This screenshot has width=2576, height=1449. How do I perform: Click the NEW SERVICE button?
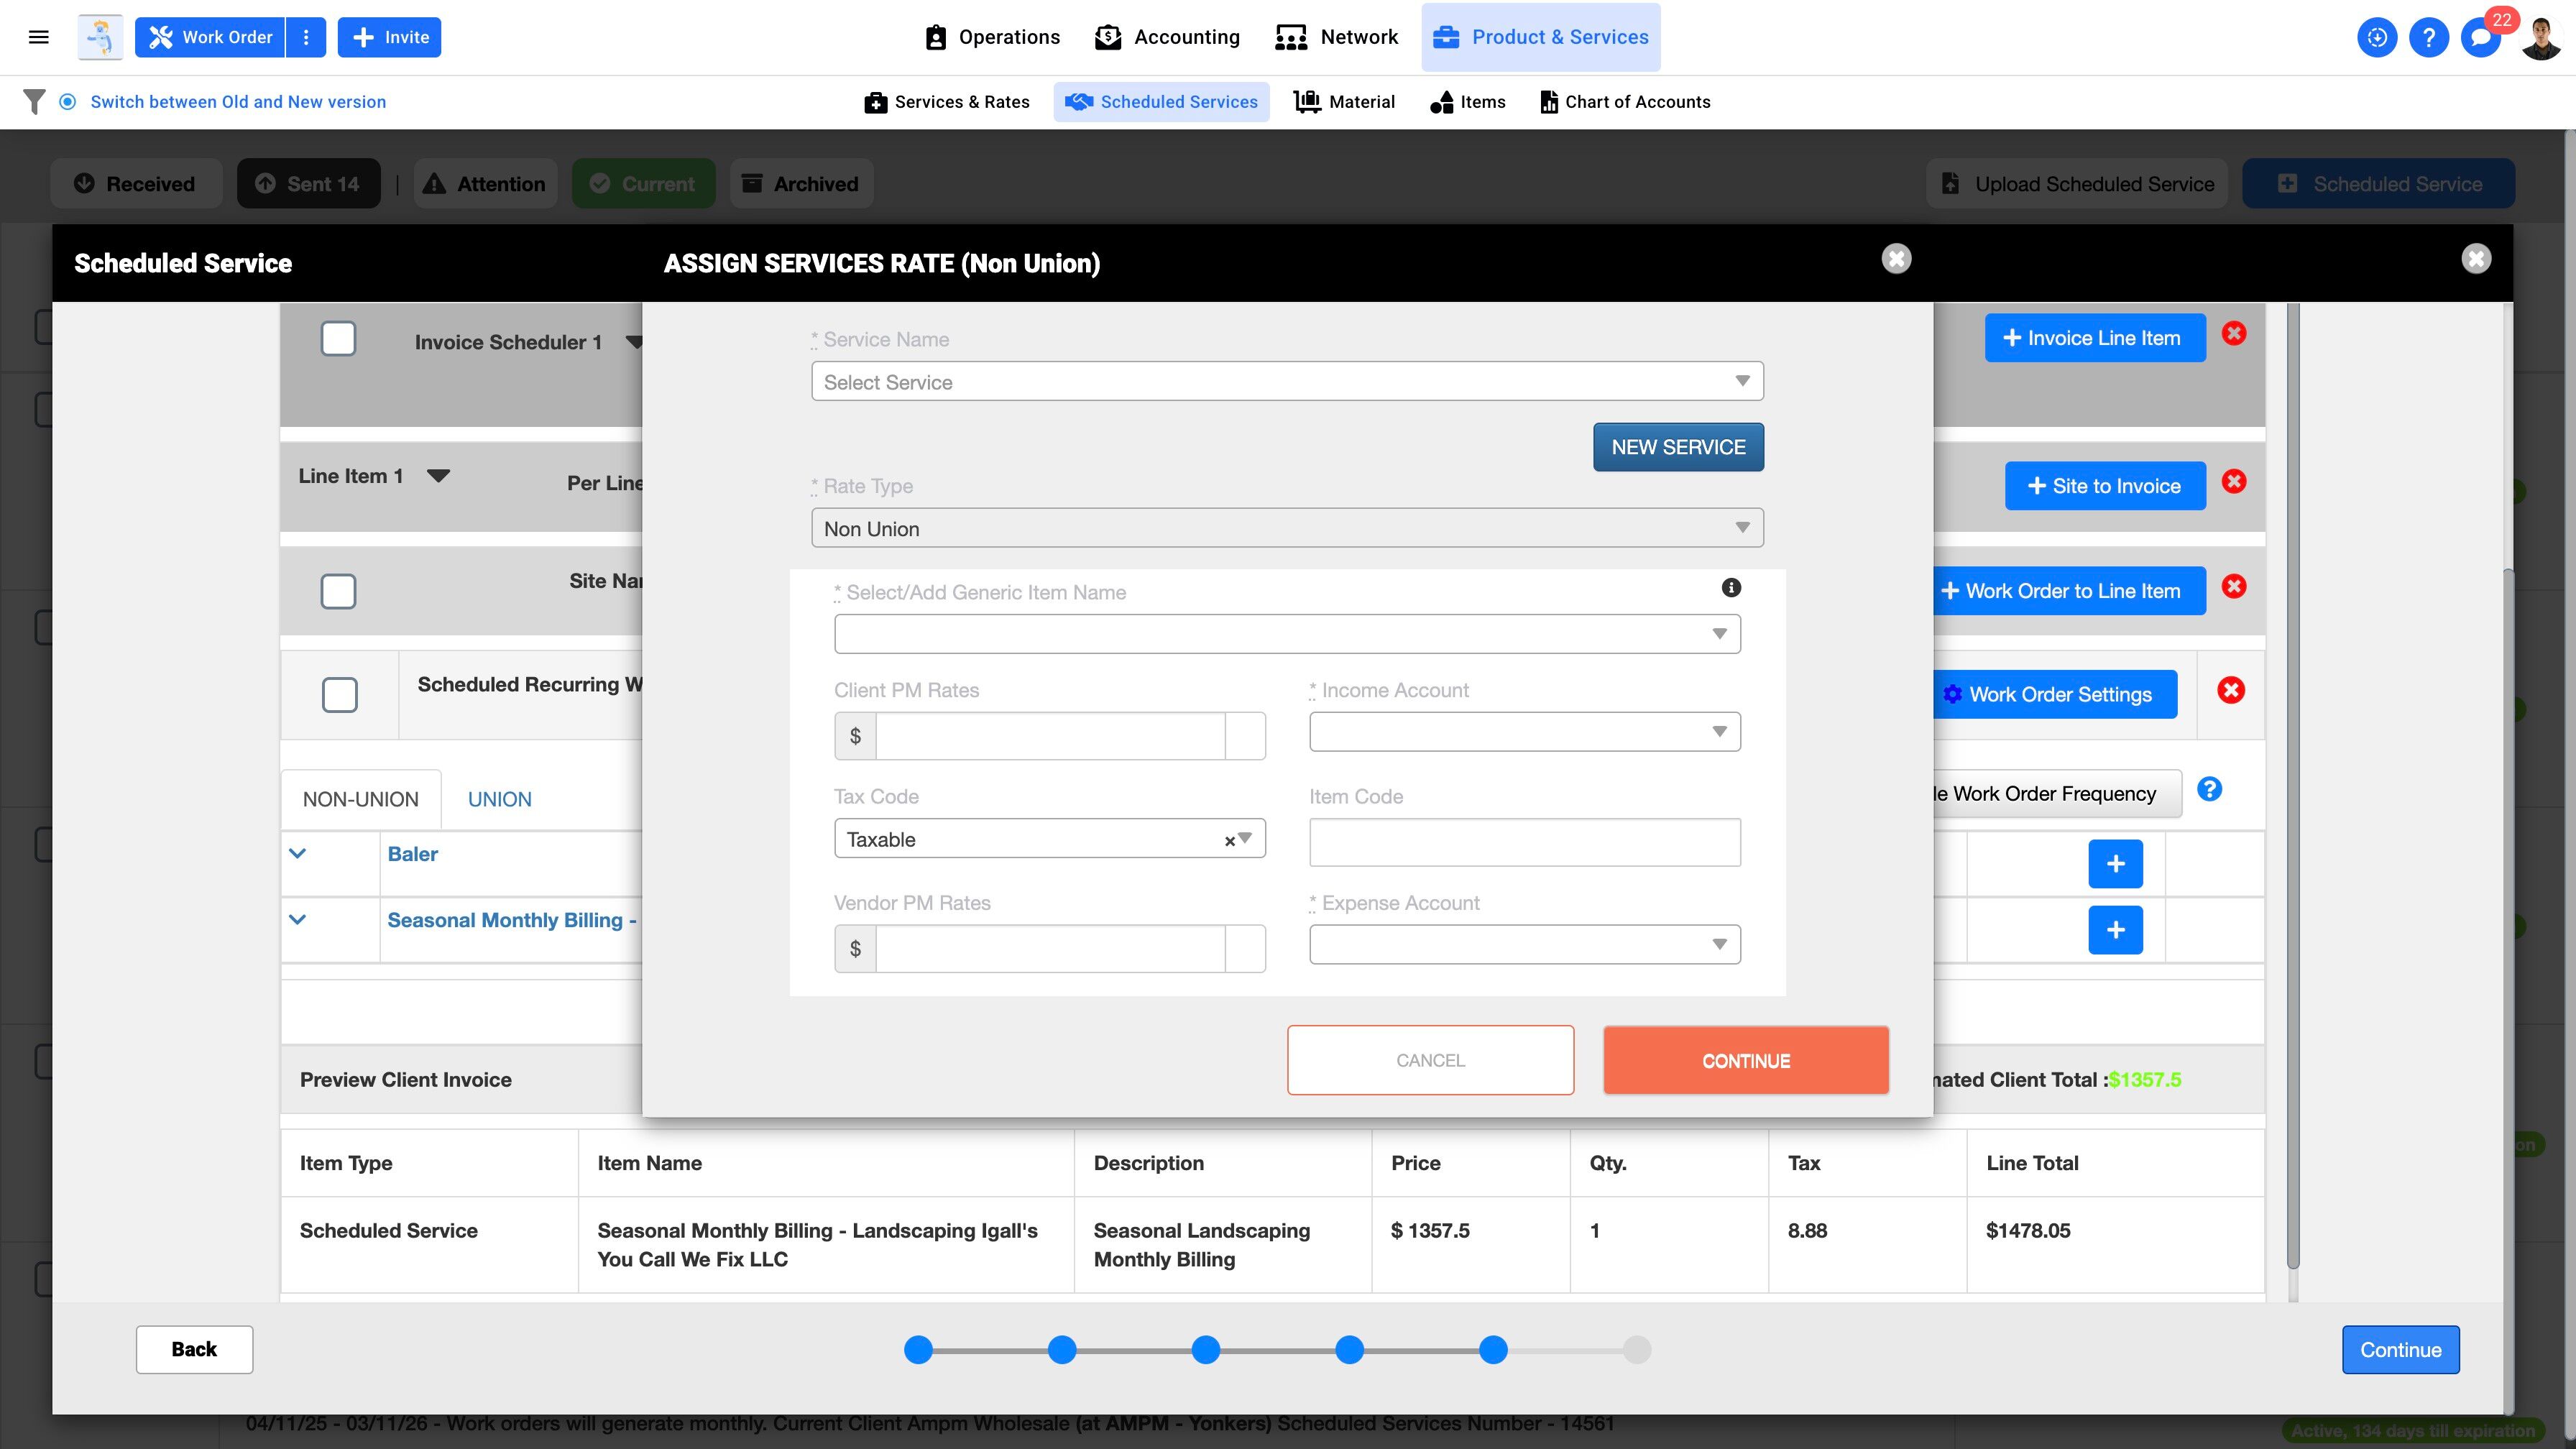click(1677, 447)
